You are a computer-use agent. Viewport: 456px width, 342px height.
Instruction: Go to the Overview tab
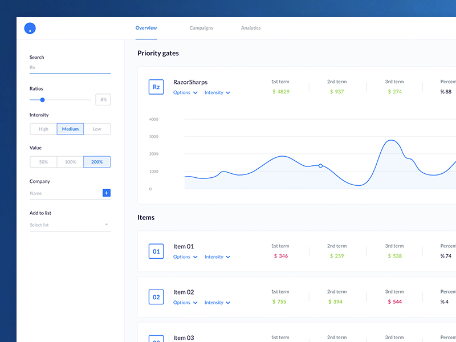[146, 28]
